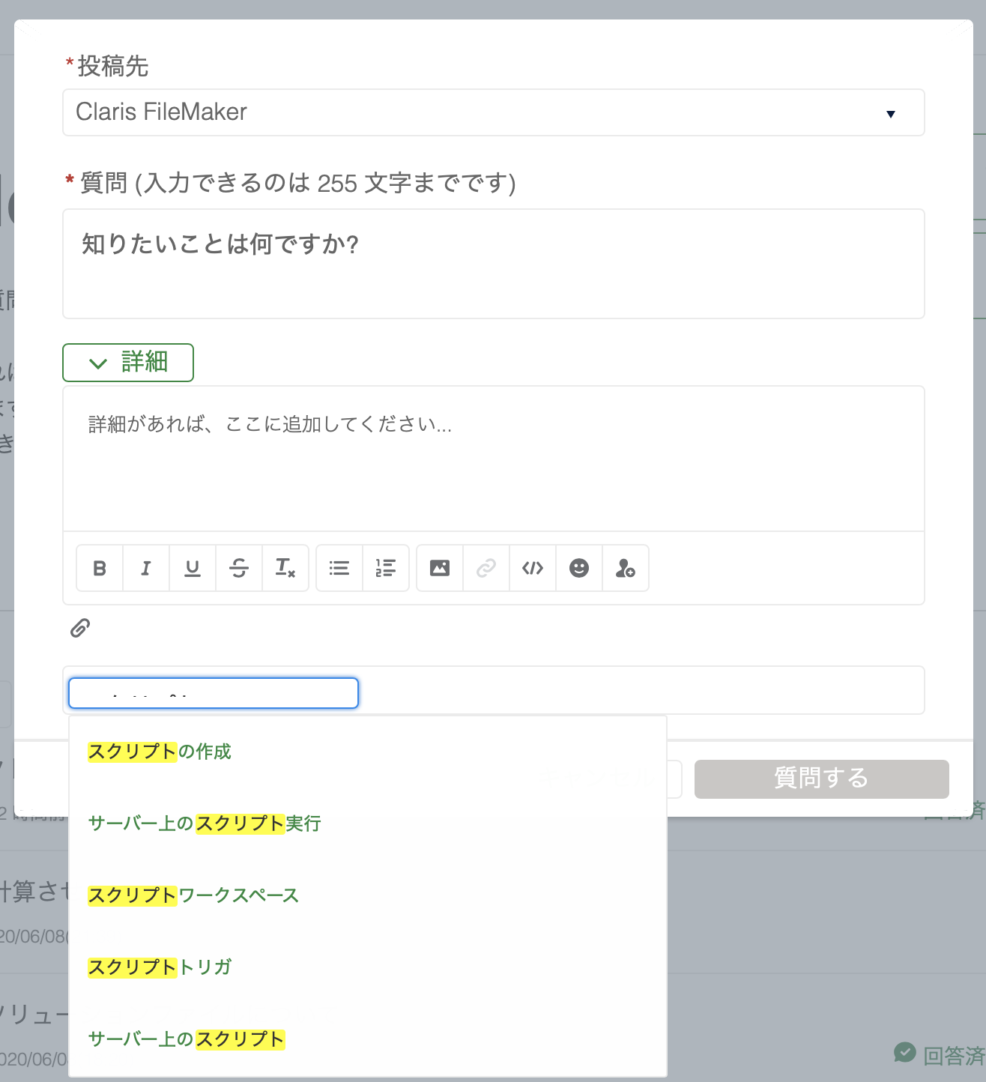Insert a numbered list
This screenshot has height=1082, width=986.
pyautogui.click(x=386, y=568)
